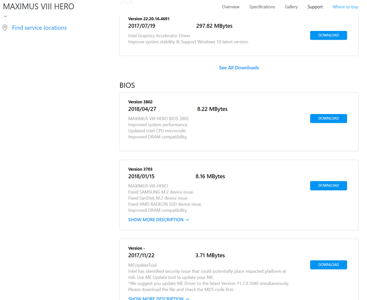
Task: Click 'Improved system performance.' text
Action: click(158, 125)
